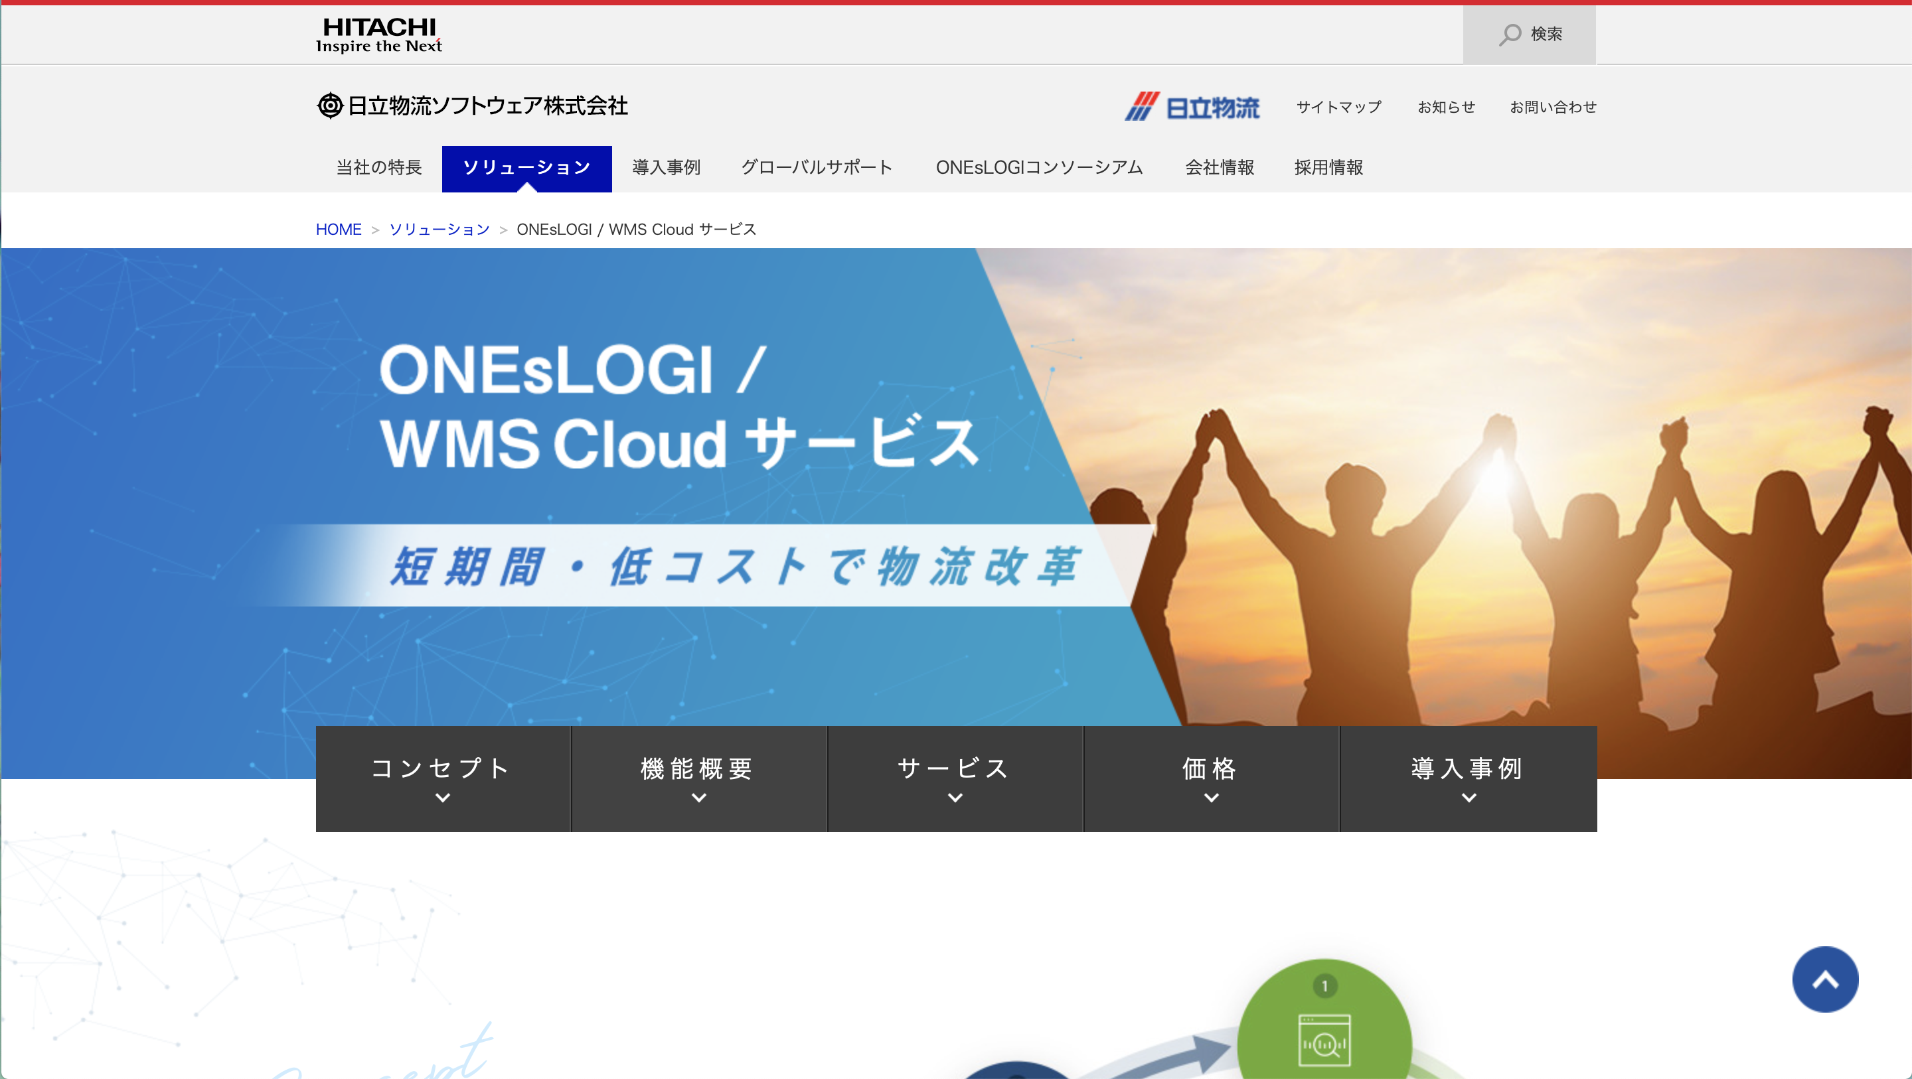Viewport: 1912px width, 1079px height.
Task: Click the chevron under 導入事例 anchor
Action: [x=1469, y=798]
